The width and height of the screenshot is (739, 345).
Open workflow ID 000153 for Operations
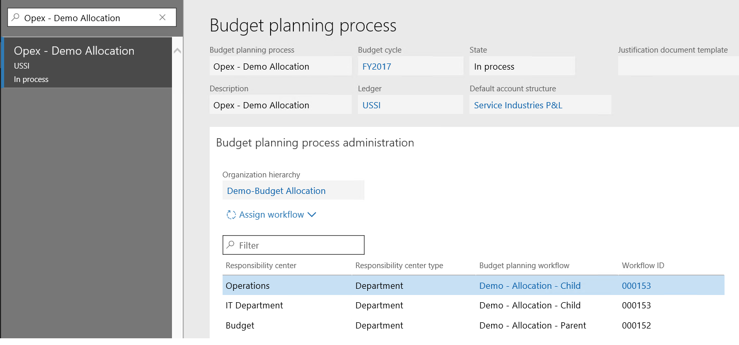(x=636, y=285)
